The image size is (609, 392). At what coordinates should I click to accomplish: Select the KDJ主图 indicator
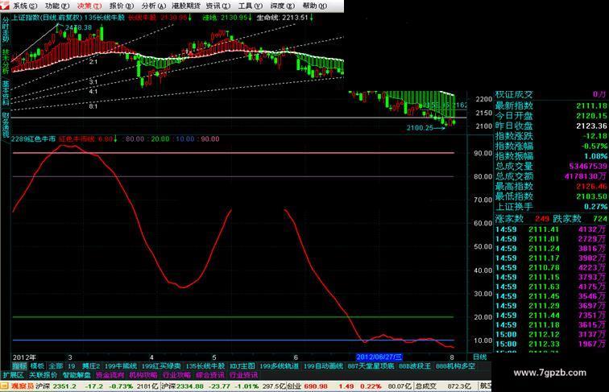[x=242, y=366]
